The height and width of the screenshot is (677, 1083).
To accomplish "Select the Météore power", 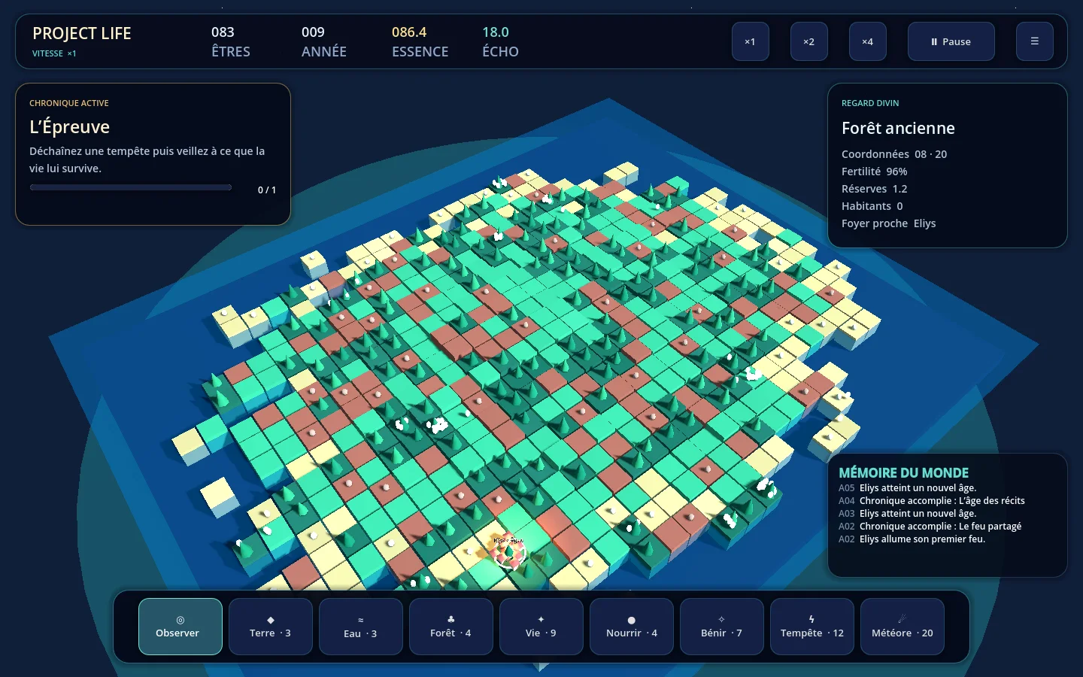I will [x=902, y=627].
